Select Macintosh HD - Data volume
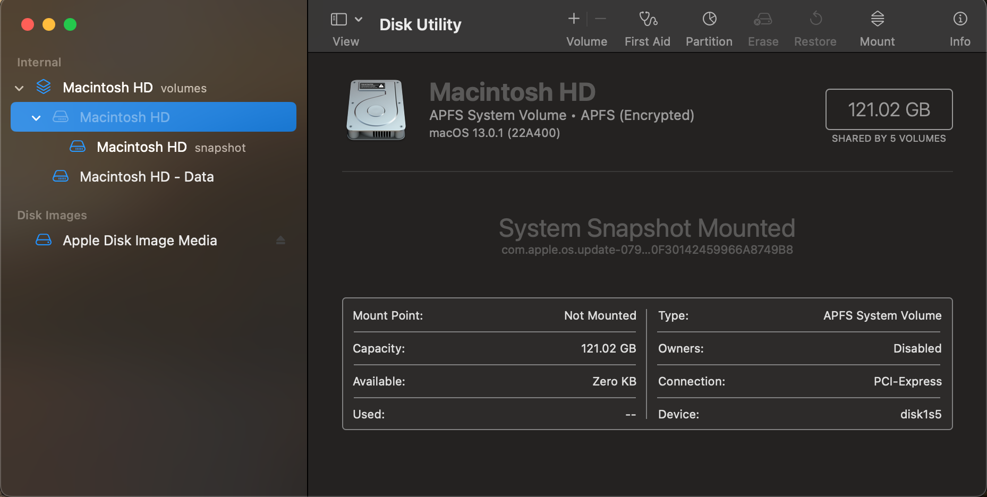 point(154,177)
